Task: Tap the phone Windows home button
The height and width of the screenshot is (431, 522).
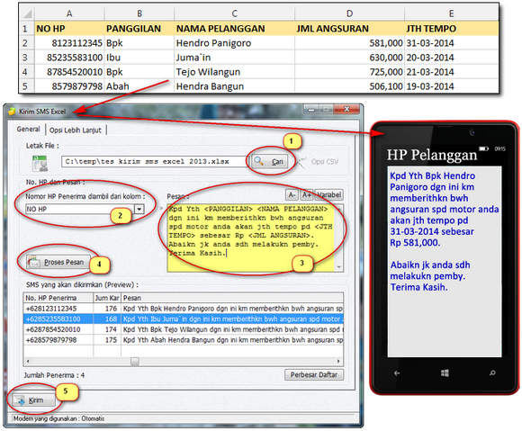Action: pos(445,373)
